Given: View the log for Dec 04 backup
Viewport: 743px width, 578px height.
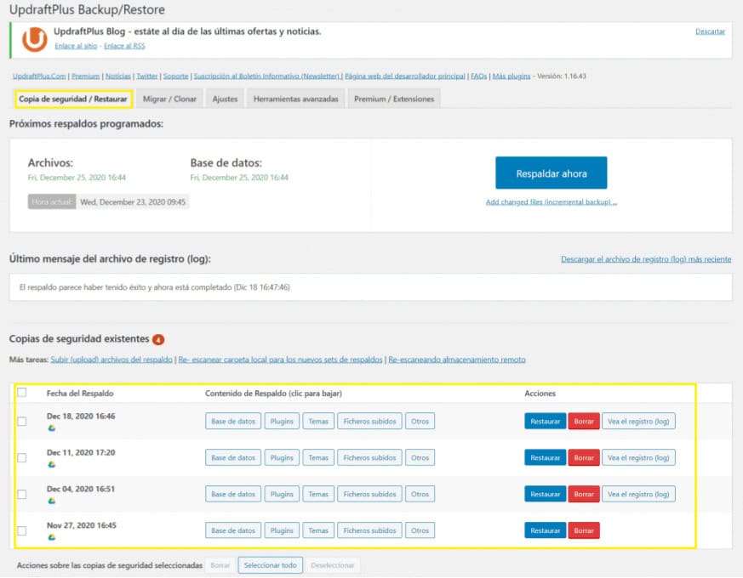Looking at the screenshot, I should tap(638, 494).
